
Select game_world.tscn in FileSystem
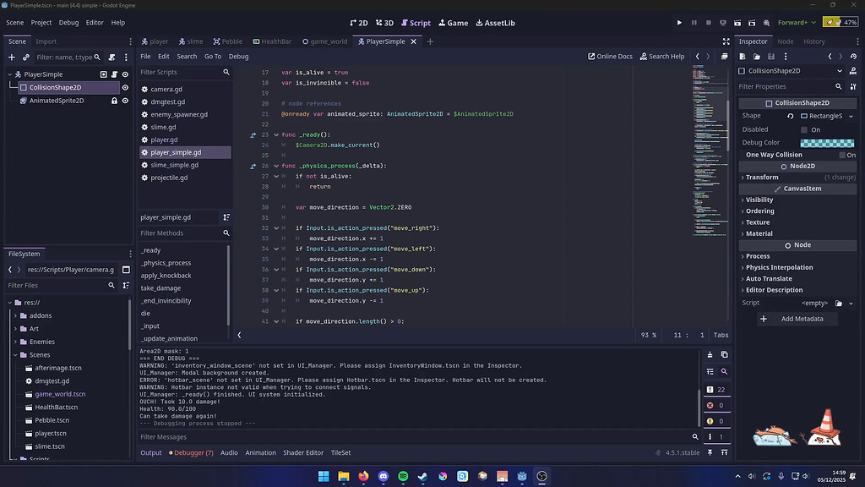click(60, 394)
